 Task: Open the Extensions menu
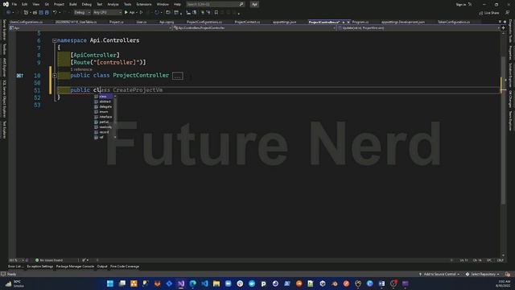click(144, 4)
